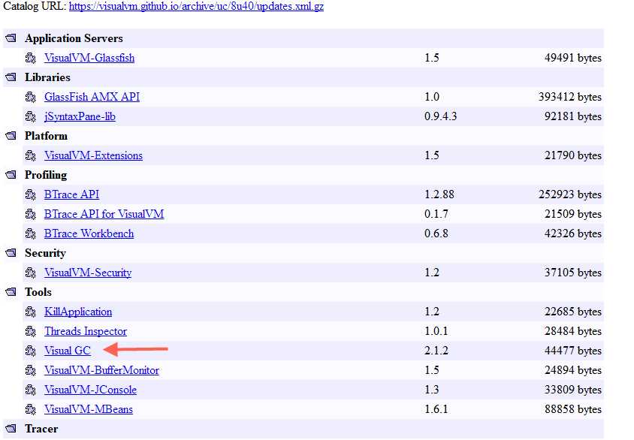Click the plugin icon next to VisualVM-MBeans
Image resolution: width=634 pixels, height=440 pixels.
coord(30,410)
